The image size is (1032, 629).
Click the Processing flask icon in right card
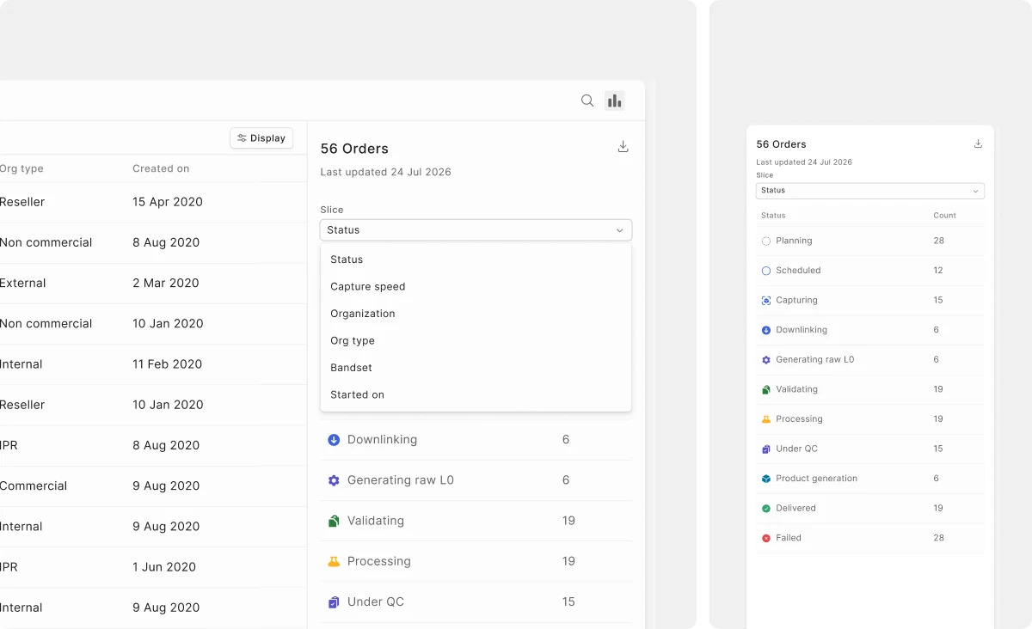[x=766, y=419]
